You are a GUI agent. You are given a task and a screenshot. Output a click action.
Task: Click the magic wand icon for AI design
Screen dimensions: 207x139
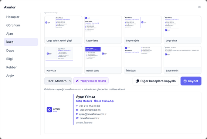(x=77, y=81)
